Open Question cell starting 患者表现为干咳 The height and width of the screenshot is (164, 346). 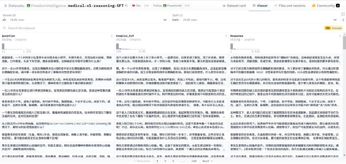tap(57, 103)
